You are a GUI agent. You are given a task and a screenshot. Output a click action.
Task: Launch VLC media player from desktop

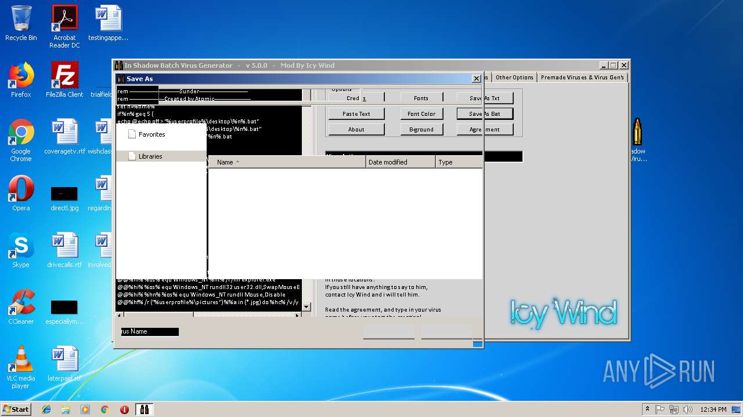(21, 367)
